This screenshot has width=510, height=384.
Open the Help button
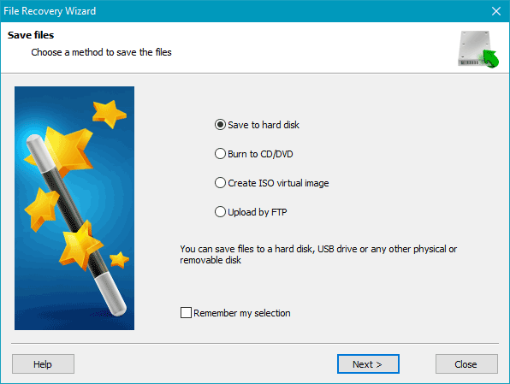pos(43,364)
